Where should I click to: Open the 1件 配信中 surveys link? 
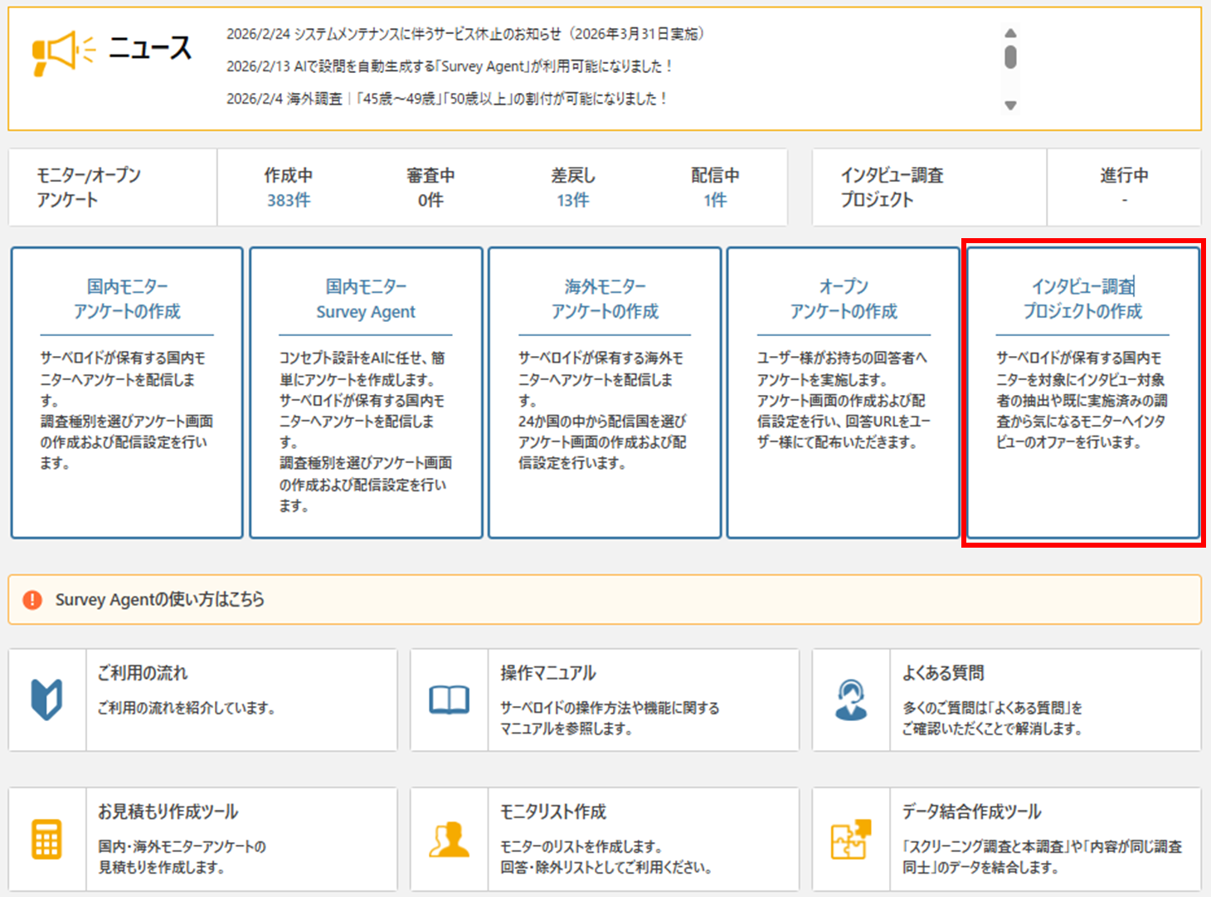[x=714, y=200]
